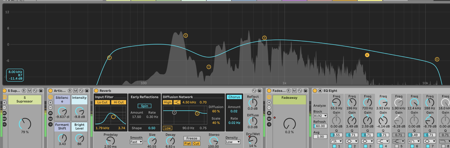Click the Shape value 0.50 in Early Reflections

tap(152, 128)
